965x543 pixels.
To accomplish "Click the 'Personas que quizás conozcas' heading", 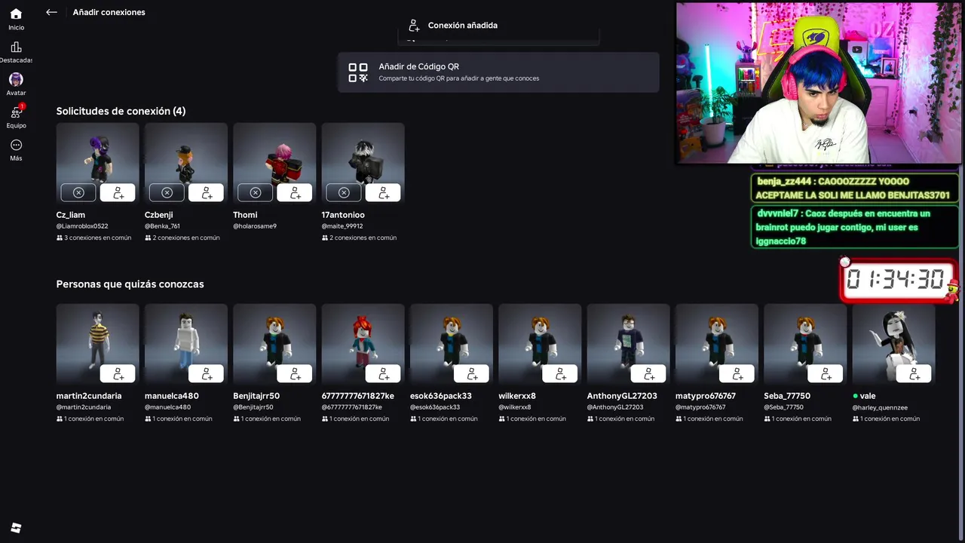I will tap(130, 284).
